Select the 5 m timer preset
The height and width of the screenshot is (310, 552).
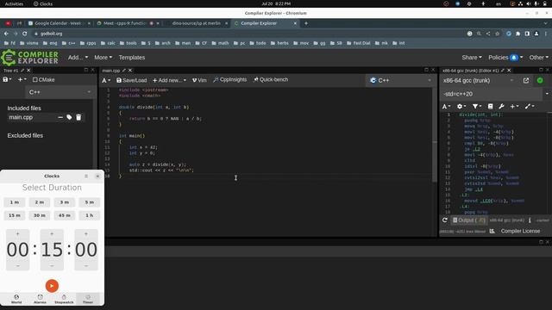[x=90, y=202]
